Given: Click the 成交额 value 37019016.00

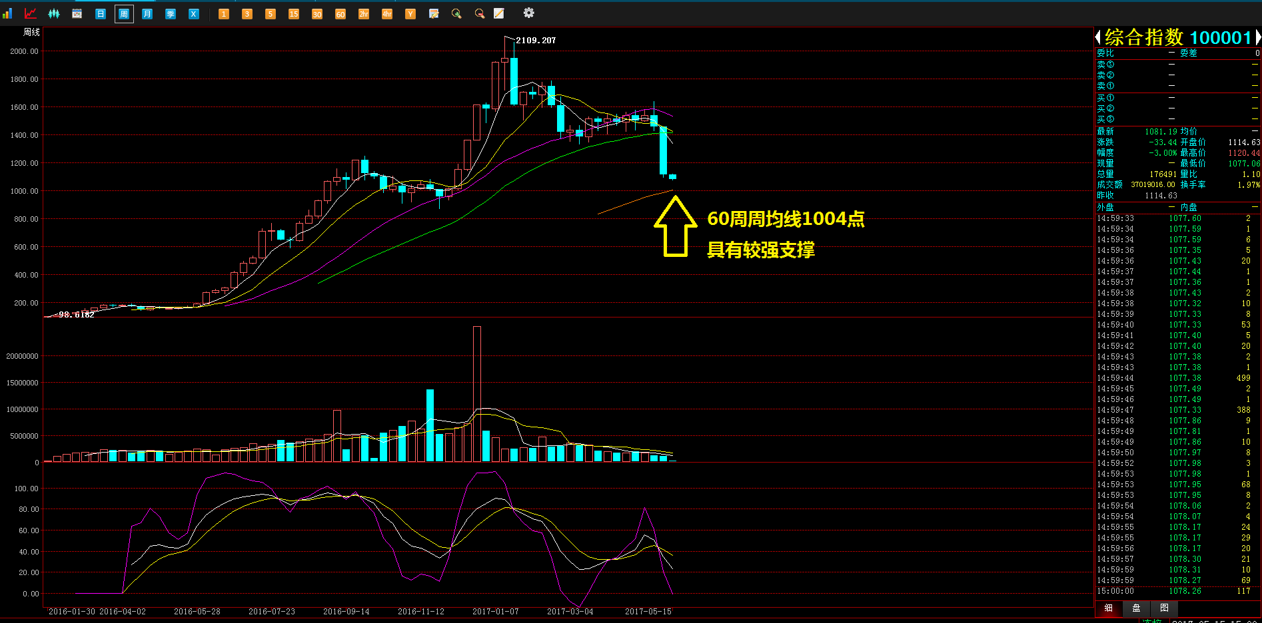Looking at the screenshot, I should click(1153, 185).
